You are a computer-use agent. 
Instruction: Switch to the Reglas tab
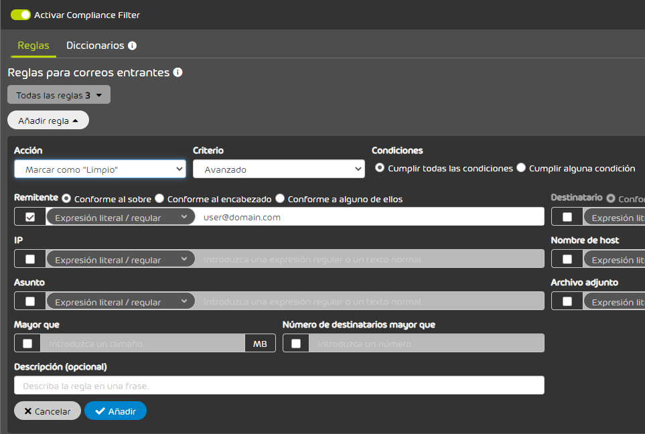coord(33,46)
